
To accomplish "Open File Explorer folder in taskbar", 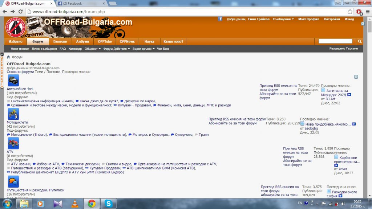I will coord(24,204).
